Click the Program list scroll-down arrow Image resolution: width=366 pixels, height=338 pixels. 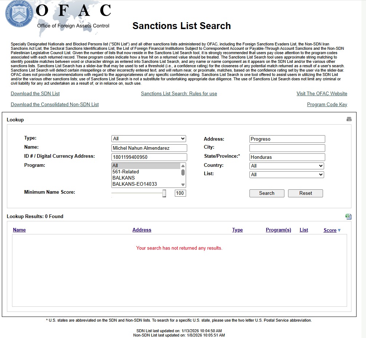coord(183,185)
